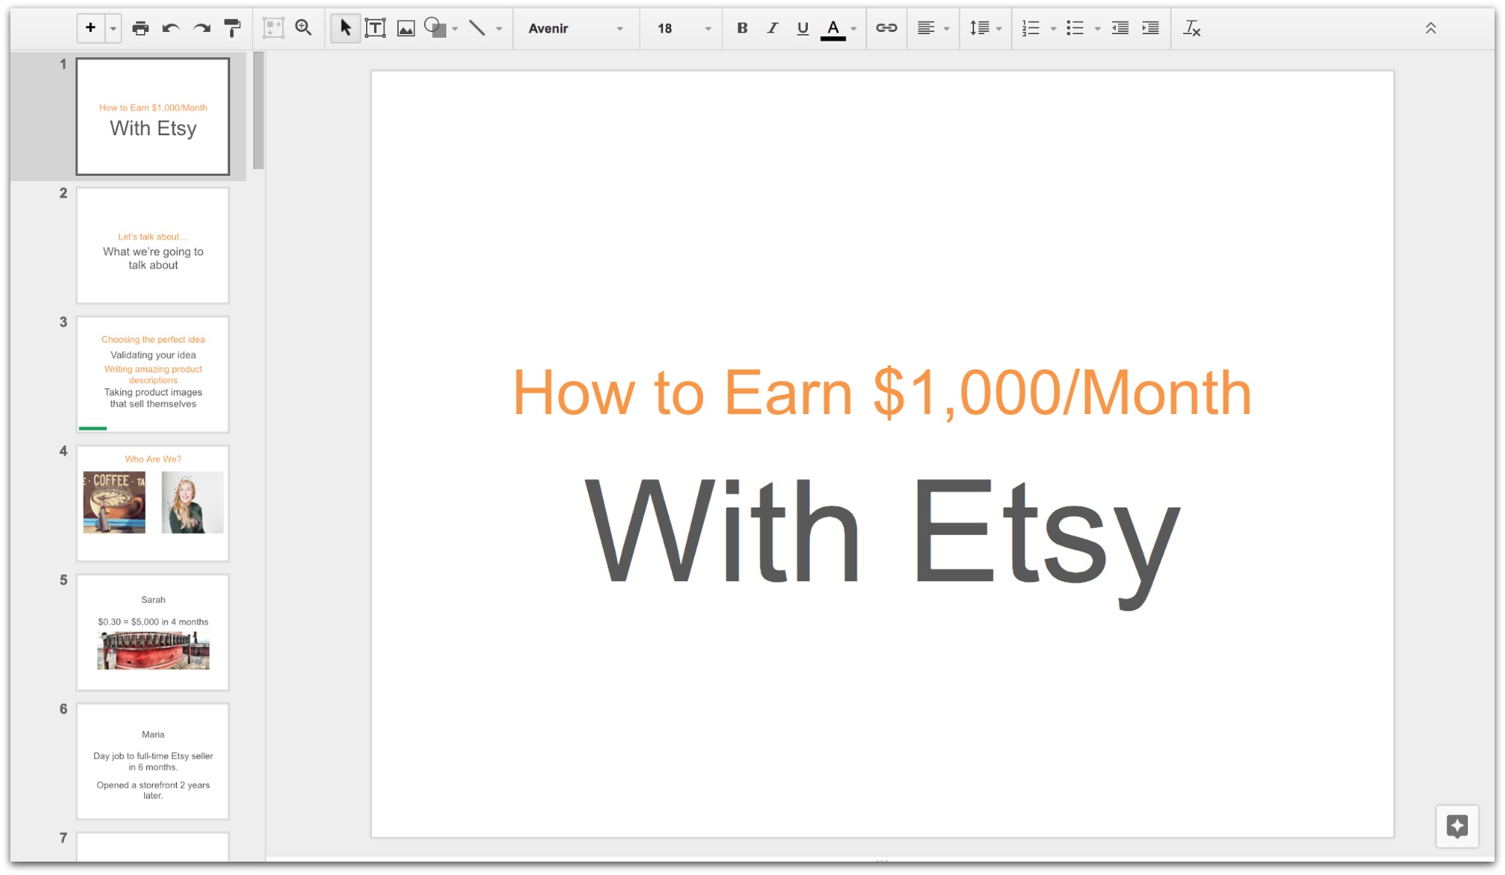Viewport: 1505px width, 875px height.
Task: Click the clear formatting icon
Action: pos(1192,28)
